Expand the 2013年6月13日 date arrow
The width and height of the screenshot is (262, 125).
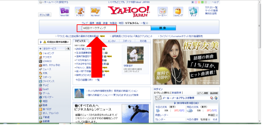click(x=175, y=103)
